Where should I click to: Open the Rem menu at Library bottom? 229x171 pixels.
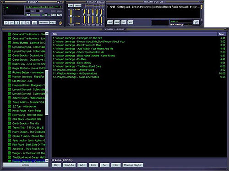coord(93,165)
